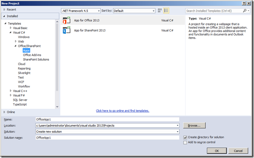This screenshot has width=254, height=158.
Task: Open the dialog Help question mark button
Action: [244, 4]
